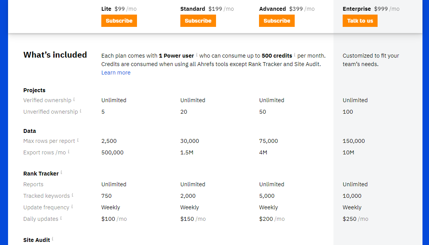This screenshot has height=245, width=429.
Task: Click the Rank Tracker section heading
Action: point(41,174)
